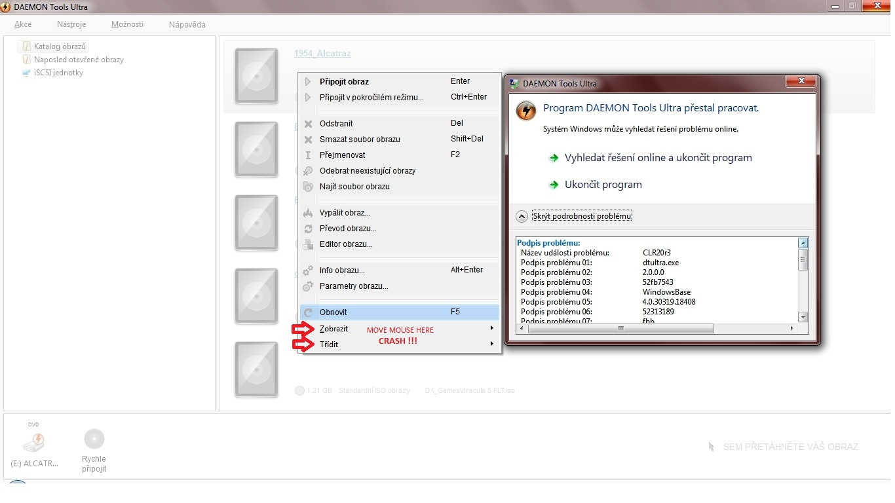
Task: Click the Odstranit X icon
Action: coord(308,124)
